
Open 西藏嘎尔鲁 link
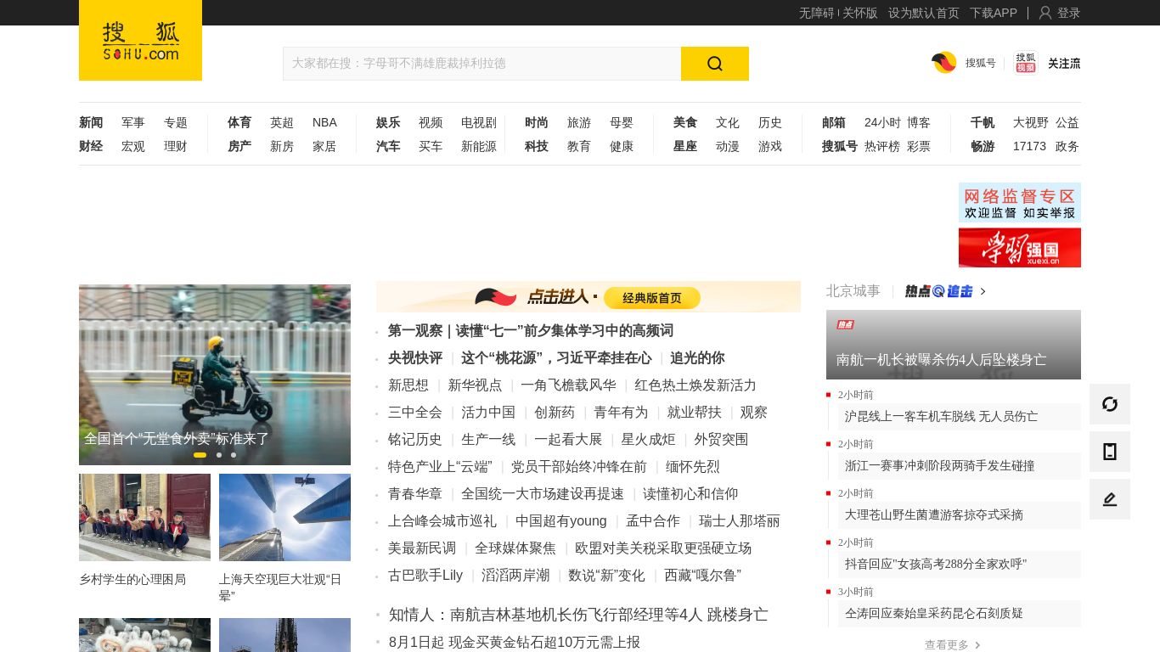click(703, 575)
